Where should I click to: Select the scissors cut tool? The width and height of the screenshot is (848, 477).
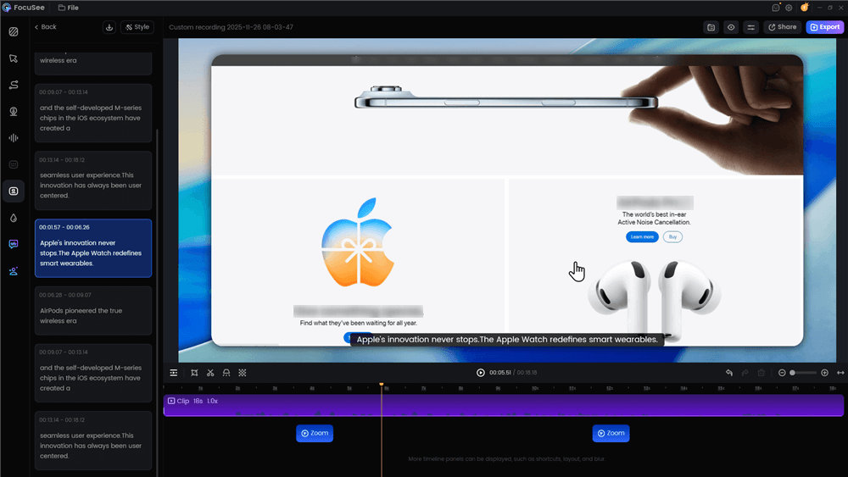tap(210, 373)
